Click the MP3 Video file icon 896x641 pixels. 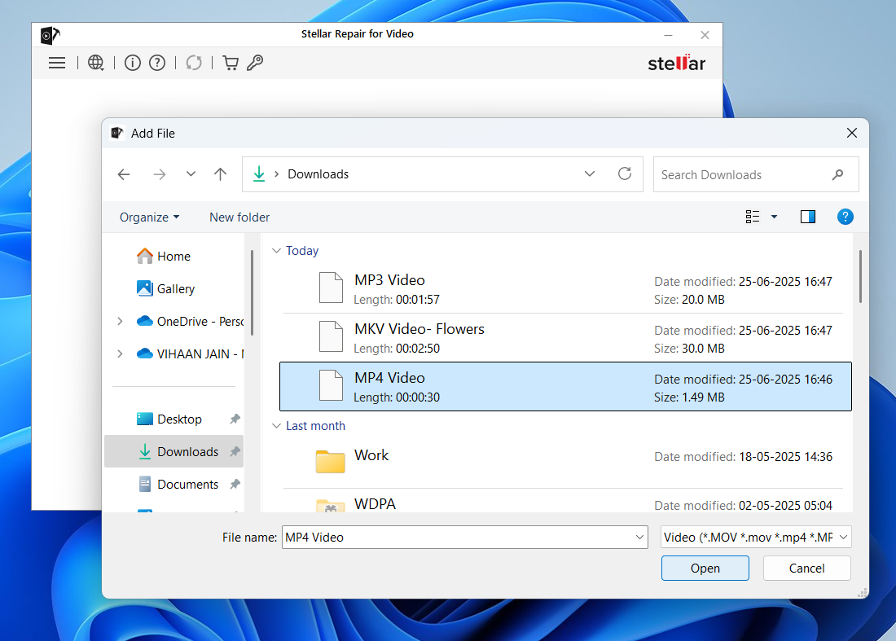(x=331, y=288)
